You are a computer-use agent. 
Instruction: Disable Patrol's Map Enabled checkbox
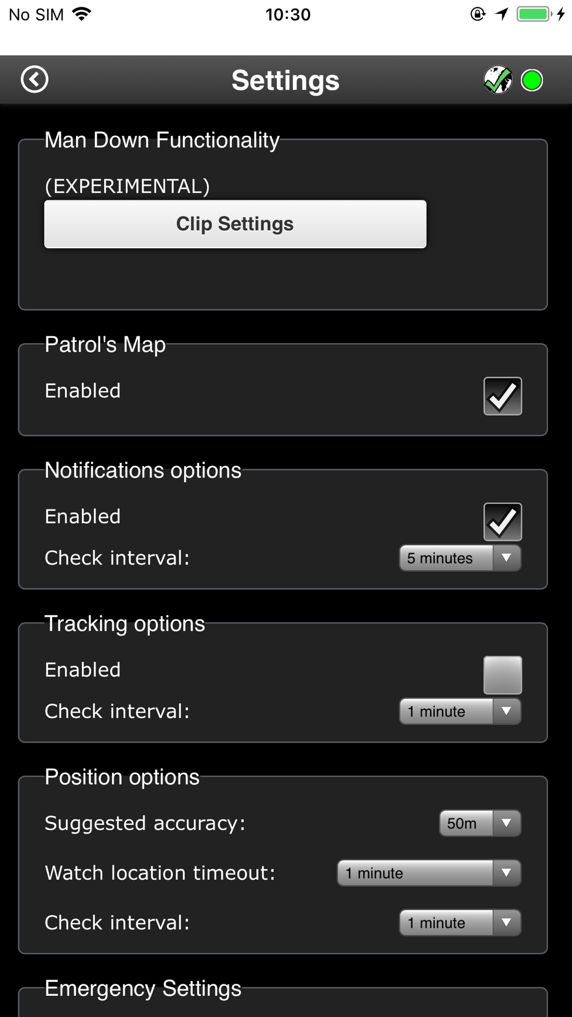click(x=502, y=396)
